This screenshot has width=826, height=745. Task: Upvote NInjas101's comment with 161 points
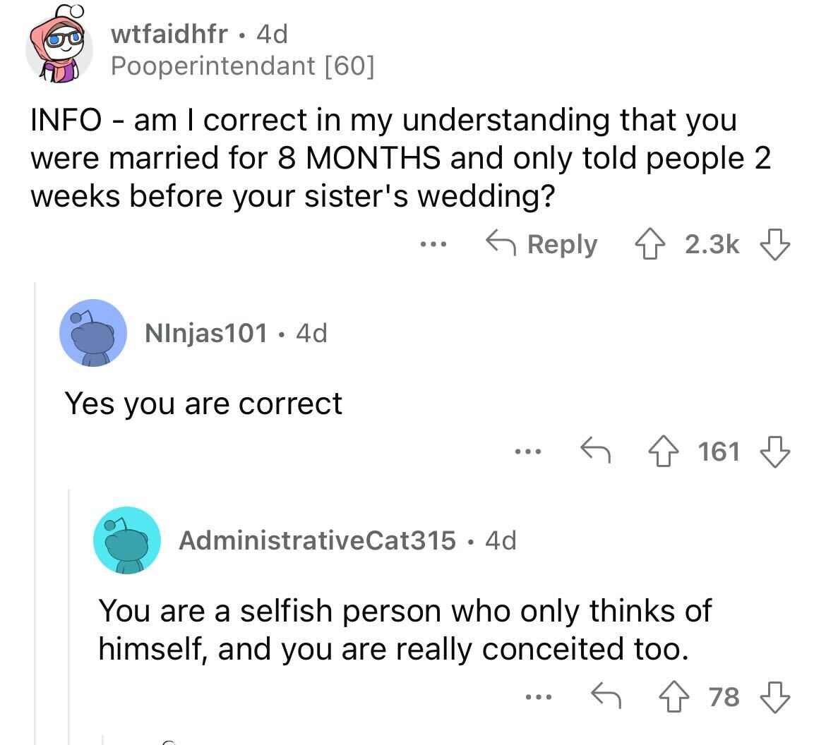click(x=663, y=452)
